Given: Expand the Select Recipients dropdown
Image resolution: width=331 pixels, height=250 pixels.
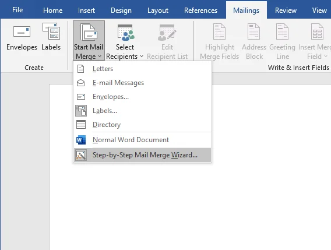Looking at the screenshot, I should [x=125, y=42].
